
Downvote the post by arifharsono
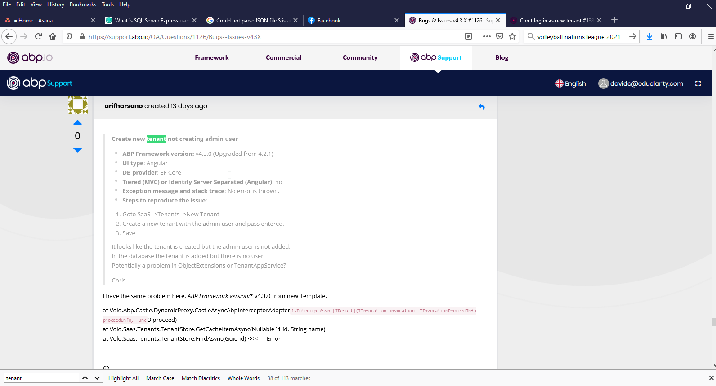[77, 150]
